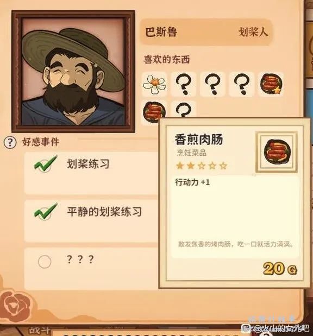
Task: Click the 巴斯鲁 character name banner
Action: tap(206, 32)
